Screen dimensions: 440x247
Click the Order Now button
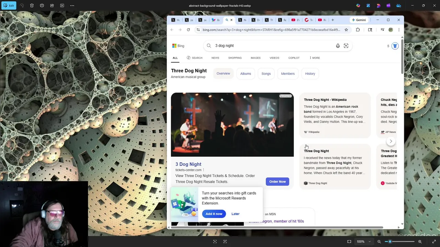277,181
